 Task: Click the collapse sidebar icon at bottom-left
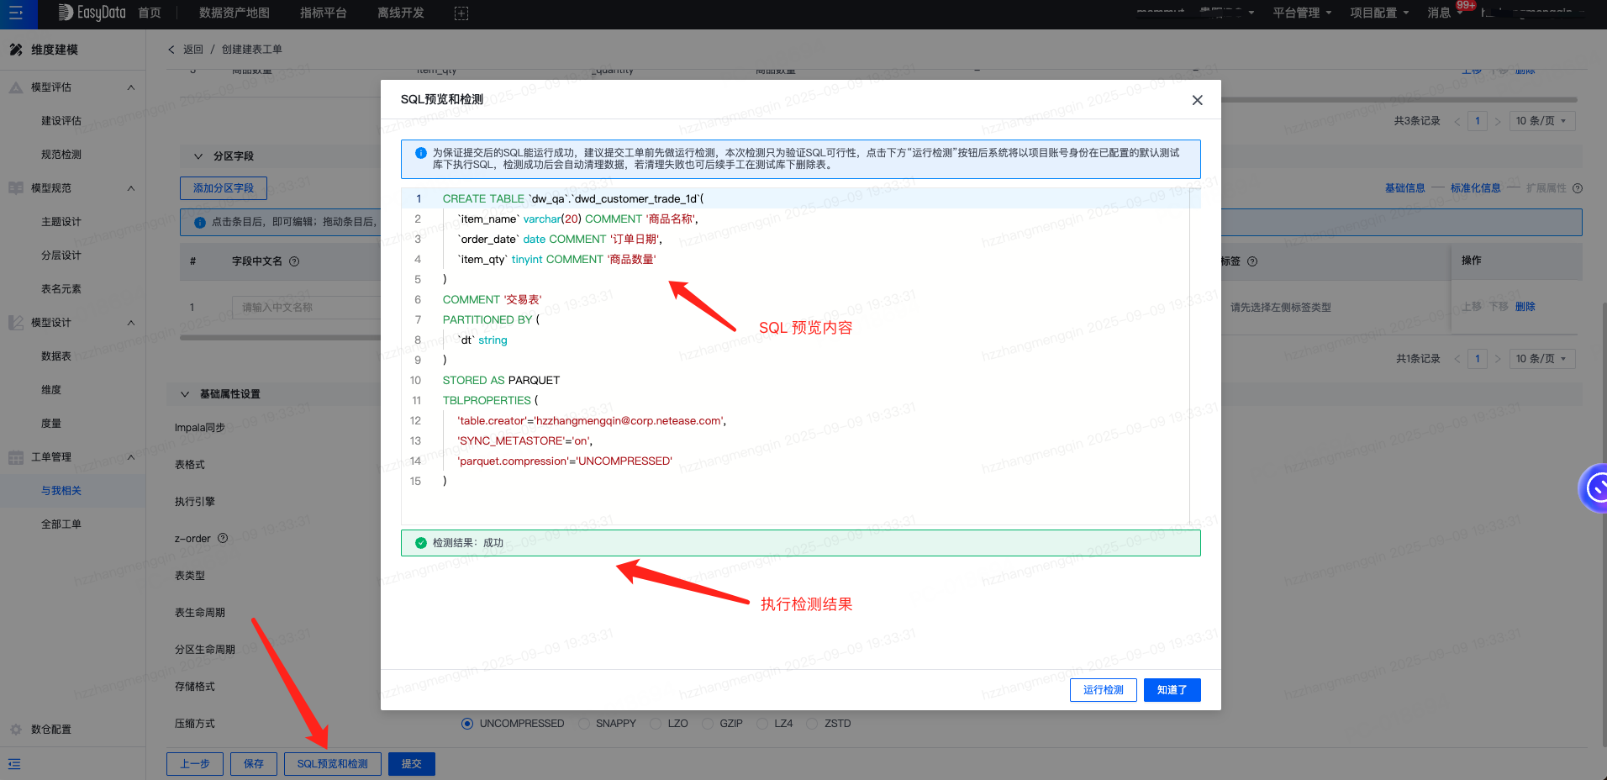(x=14, y=764)
